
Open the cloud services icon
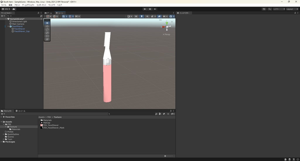coord(14,9)
